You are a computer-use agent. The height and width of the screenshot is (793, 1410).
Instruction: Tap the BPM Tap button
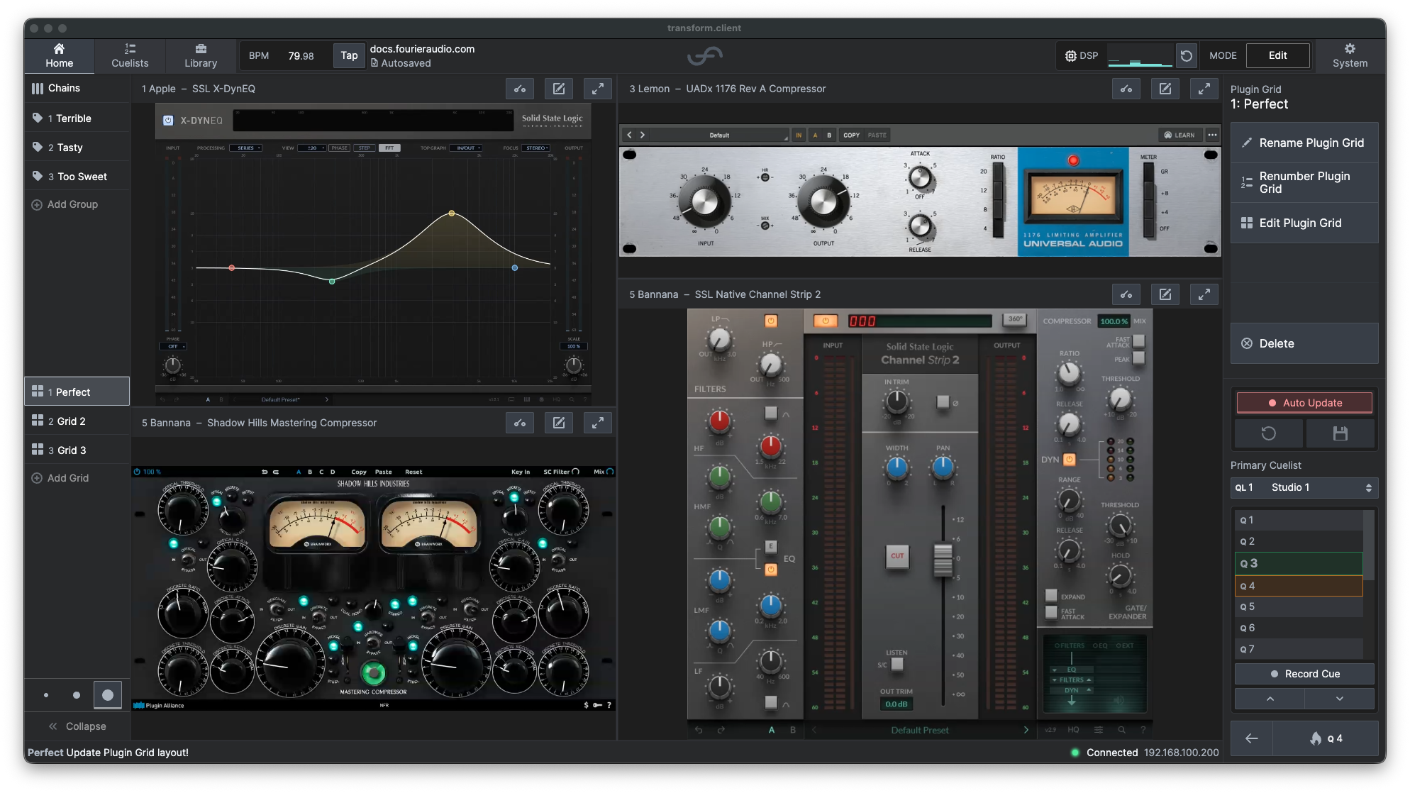(x=349, y=55)
